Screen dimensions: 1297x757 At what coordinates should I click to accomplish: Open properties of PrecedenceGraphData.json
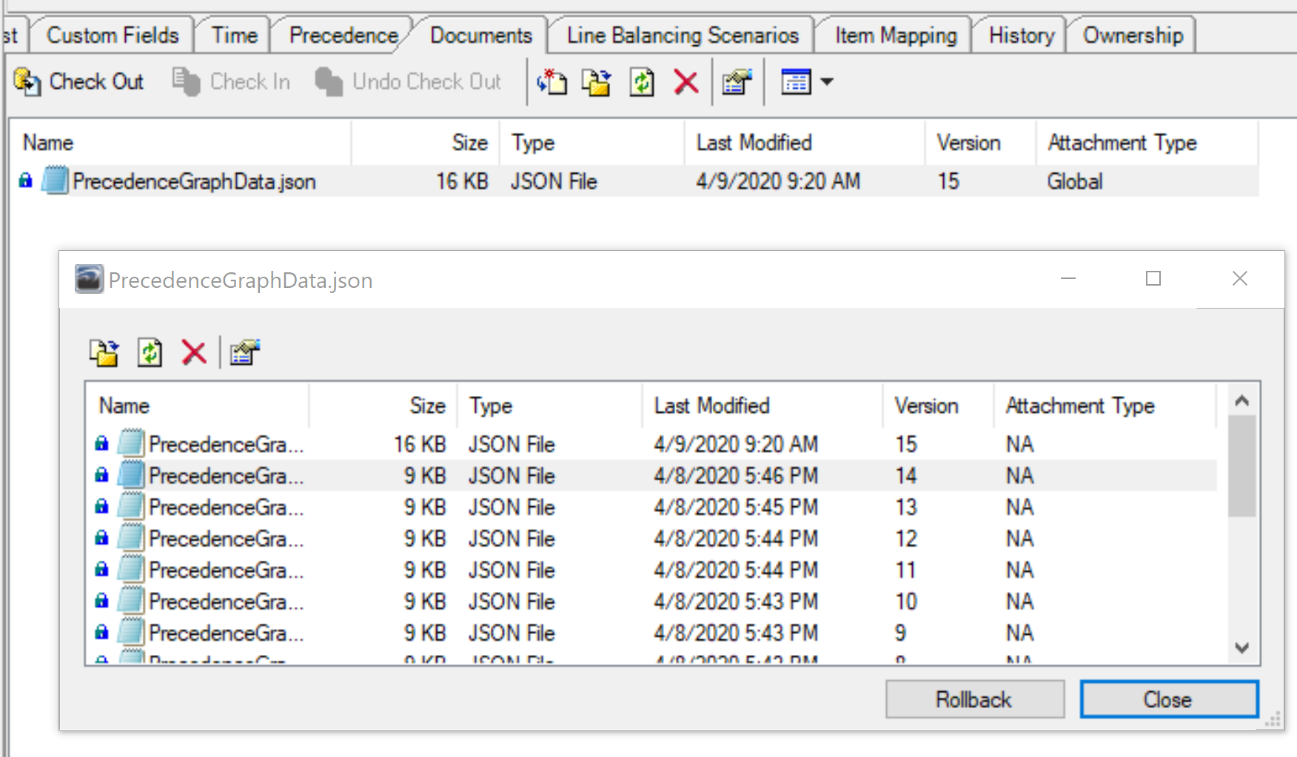tap(736, 81)
